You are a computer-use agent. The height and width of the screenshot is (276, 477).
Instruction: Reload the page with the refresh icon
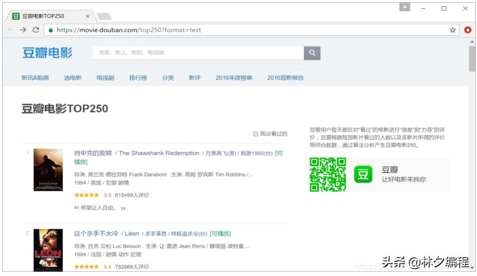(36, 30)
